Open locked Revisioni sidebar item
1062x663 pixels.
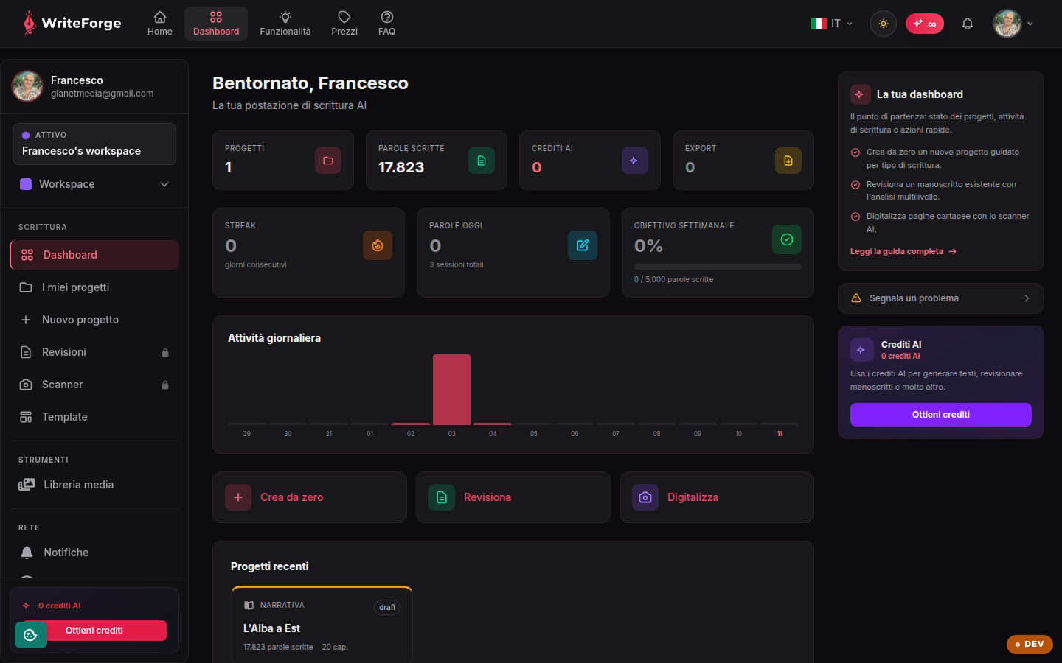click(x=94, y=352)
